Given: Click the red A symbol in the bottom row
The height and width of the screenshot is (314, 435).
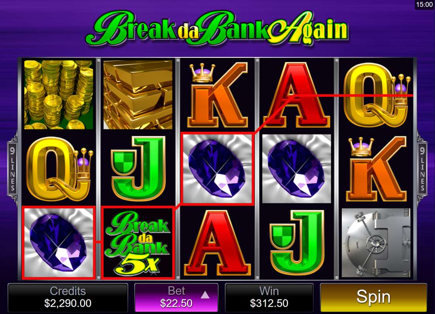Looking at the screenshot, I should pyautogui.click(x=217, y=243).
